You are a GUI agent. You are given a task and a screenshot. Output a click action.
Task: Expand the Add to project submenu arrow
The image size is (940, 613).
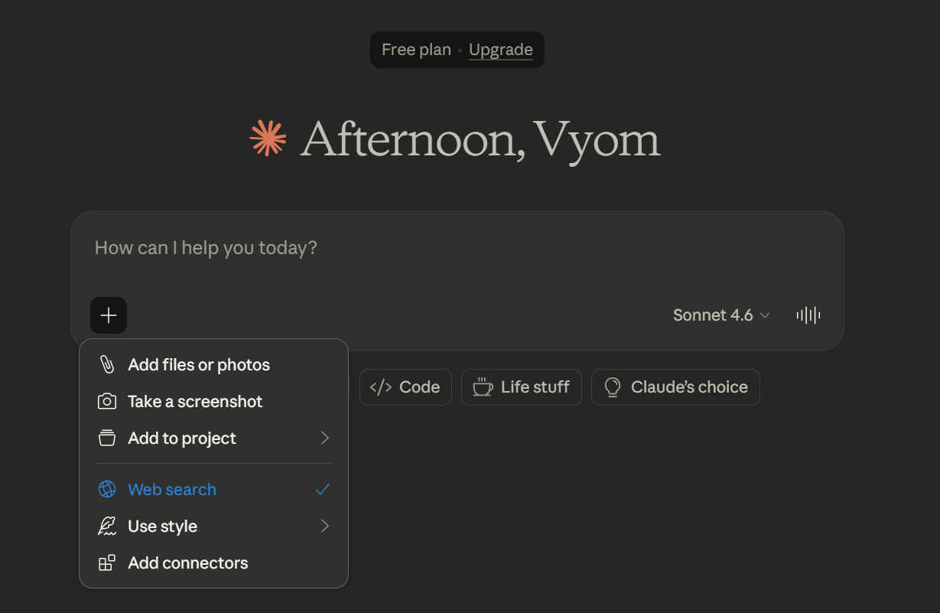[x=325, y=439]
